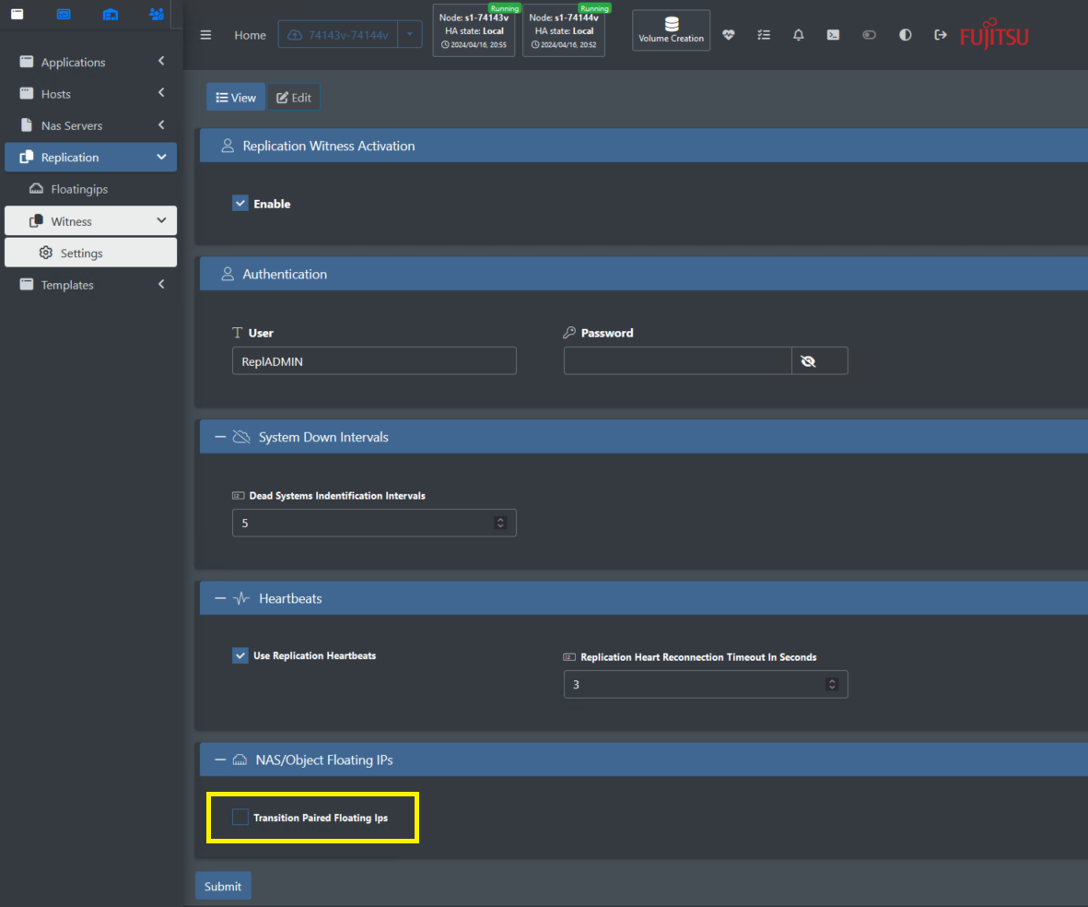The image size is (1088, 907).
Task: Enable Transition Paired Floating Ips checkbox
Action: 240,818
